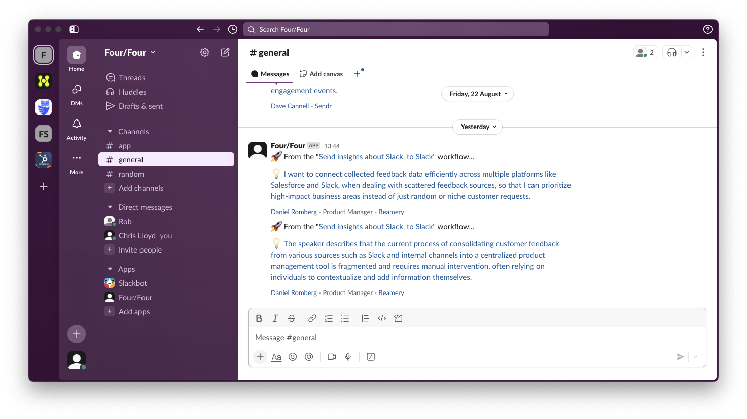Record an audio clip

[348, 357]
